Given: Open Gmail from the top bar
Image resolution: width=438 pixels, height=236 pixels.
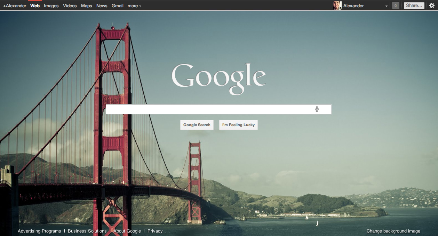Looking at the screenshot, I should click(x=118, y=6).
